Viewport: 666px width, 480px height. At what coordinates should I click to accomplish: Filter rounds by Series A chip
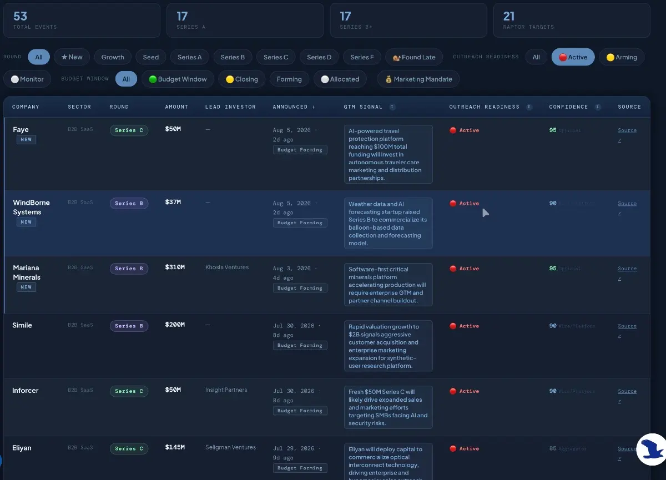pos(190,57)
